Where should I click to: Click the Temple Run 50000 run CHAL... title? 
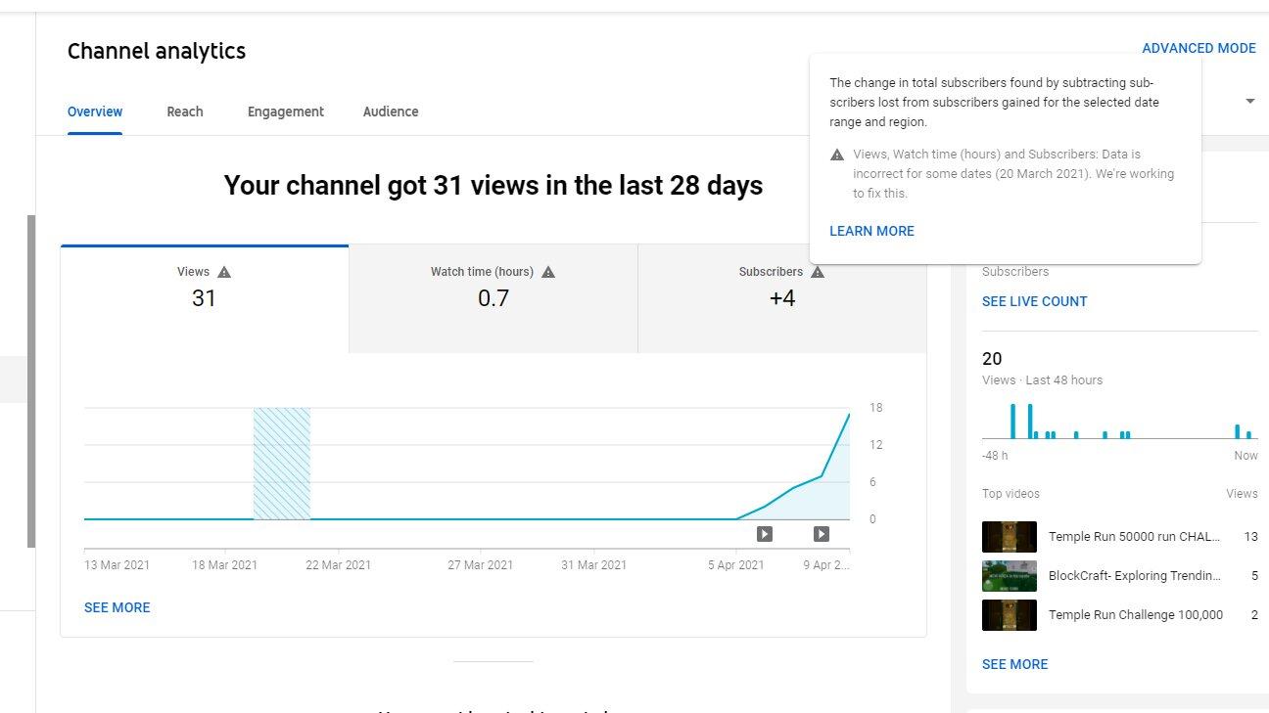point(1135,537)
